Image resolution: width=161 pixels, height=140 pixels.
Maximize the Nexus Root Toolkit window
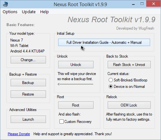point(142,4)
